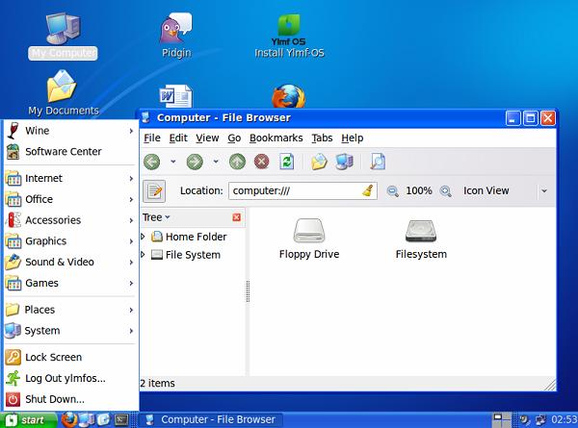578x428 pixels.
Task: Click Shut Down in the start menu
Action: coord(54,399)
